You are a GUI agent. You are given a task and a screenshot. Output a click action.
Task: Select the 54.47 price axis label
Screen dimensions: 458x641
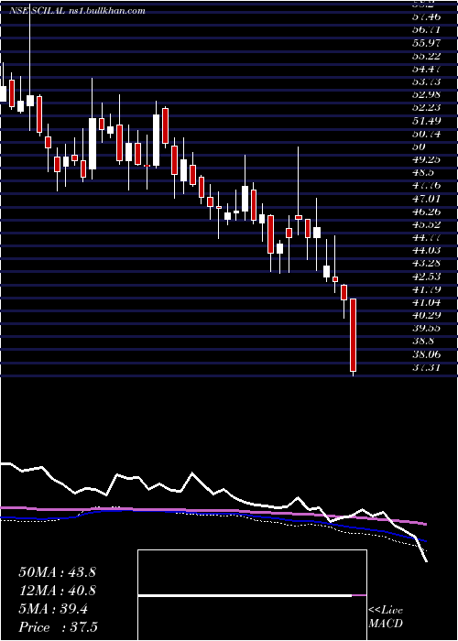pos(428,69)
